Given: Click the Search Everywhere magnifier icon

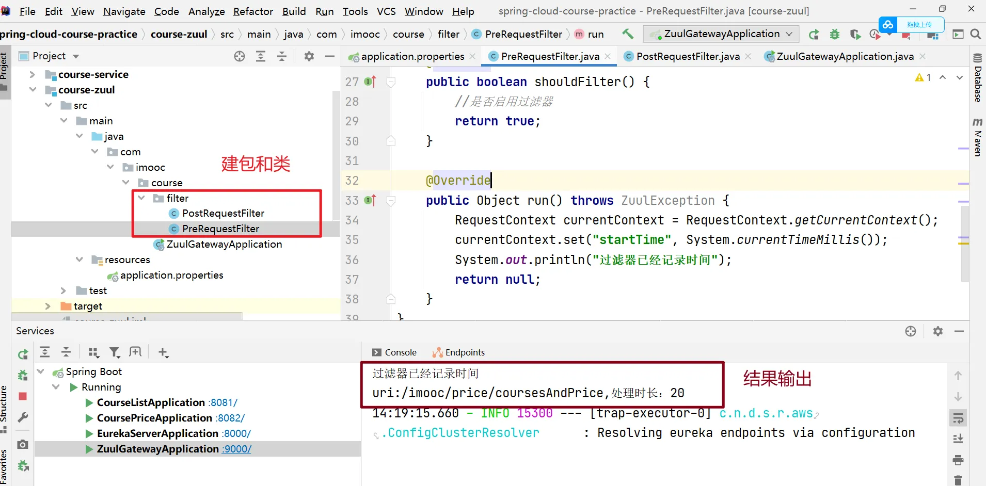Looking at the screenshot, I should [x=975, y=34].
